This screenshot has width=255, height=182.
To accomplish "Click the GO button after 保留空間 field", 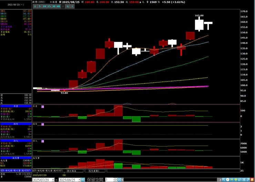I will 119,180.
